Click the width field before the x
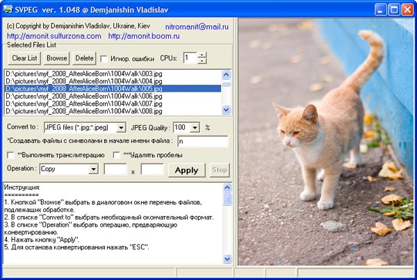The image size is (417, 280). click(115, 169)
